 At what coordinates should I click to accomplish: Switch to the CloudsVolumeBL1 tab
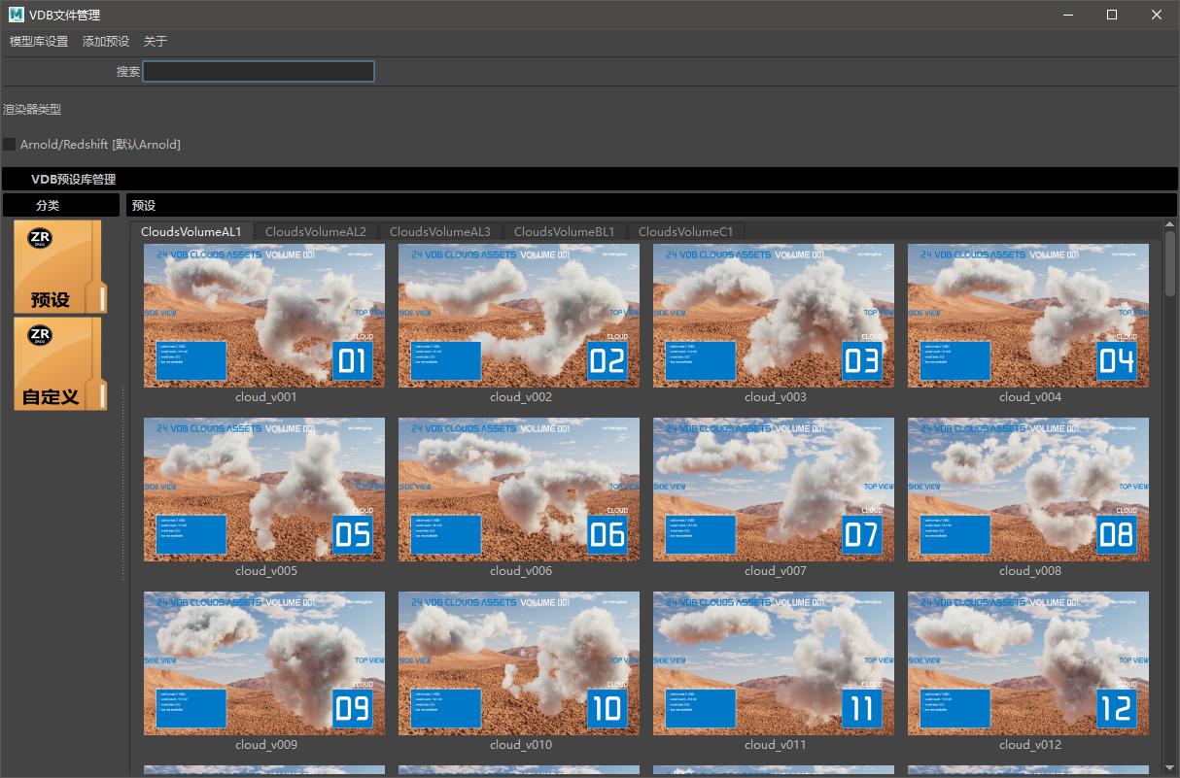coord(565,232)
